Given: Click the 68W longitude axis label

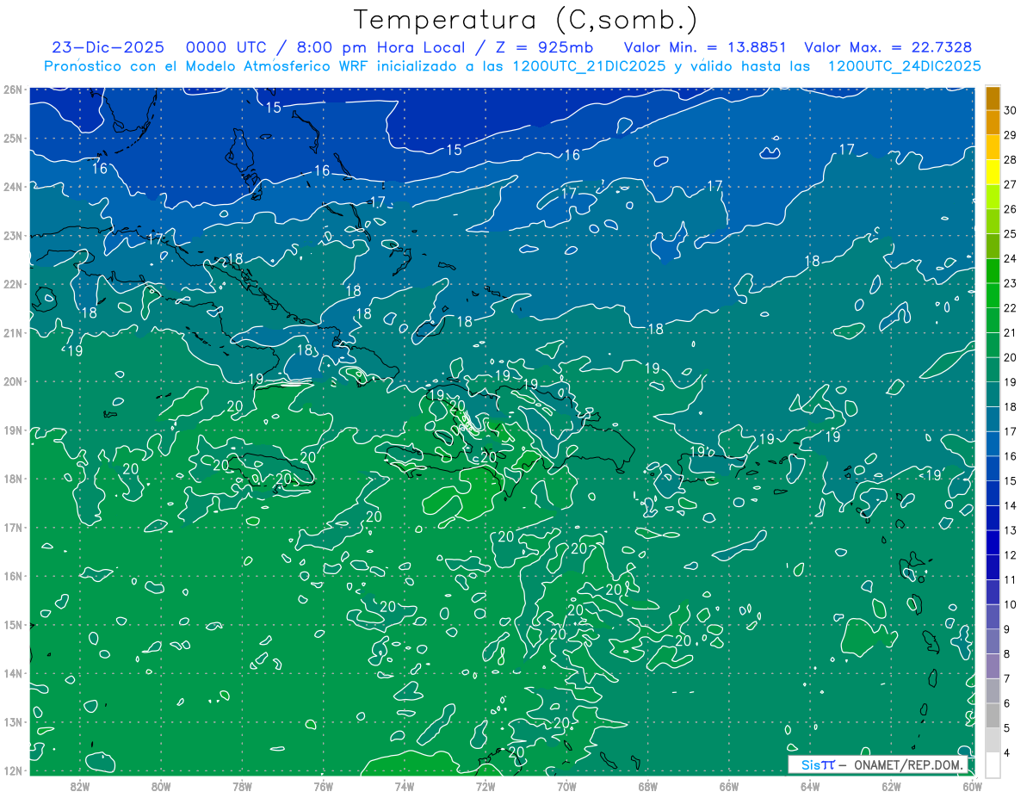Looking at the screenshot, I should coord(647,785).
